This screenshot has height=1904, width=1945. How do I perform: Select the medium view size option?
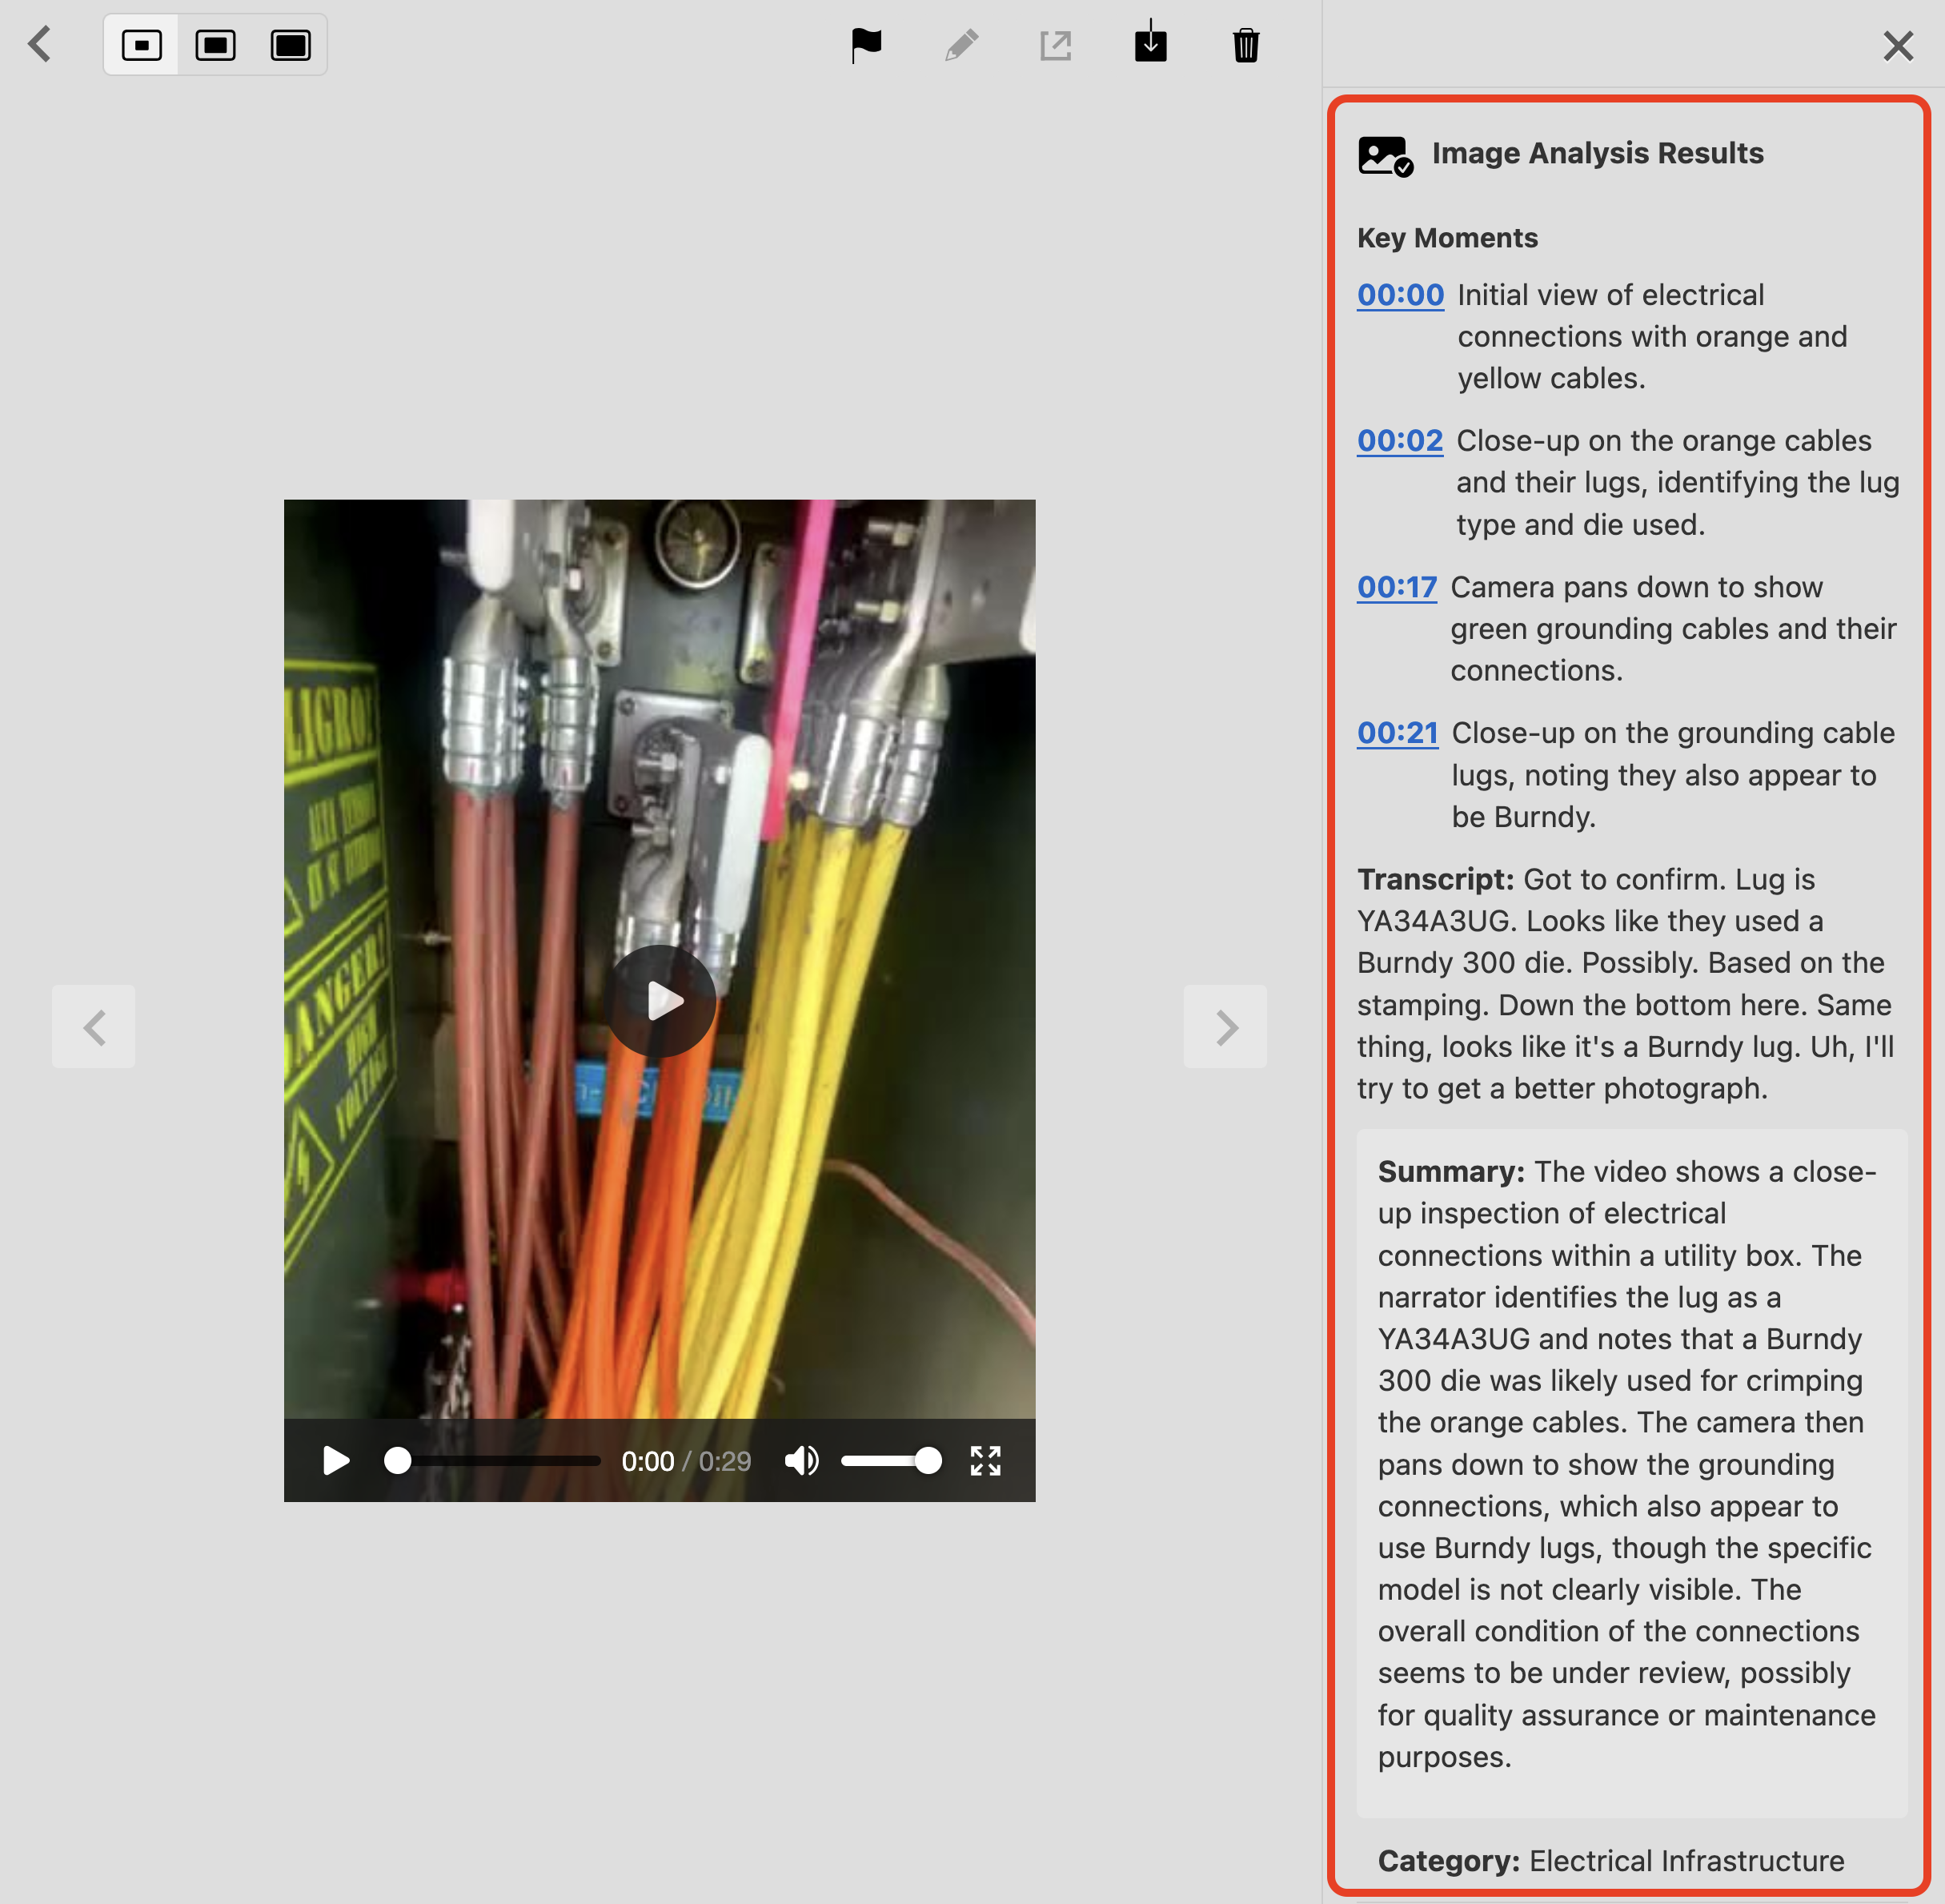coord(216,45)
